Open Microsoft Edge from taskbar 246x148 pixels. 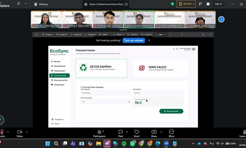click(158, 143)
